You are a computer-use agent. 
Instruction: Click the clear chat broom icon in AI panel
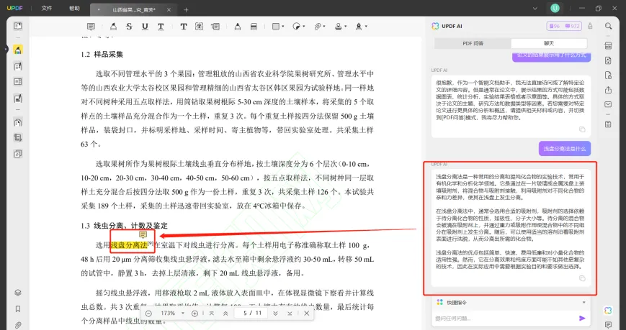click(590, 26)
